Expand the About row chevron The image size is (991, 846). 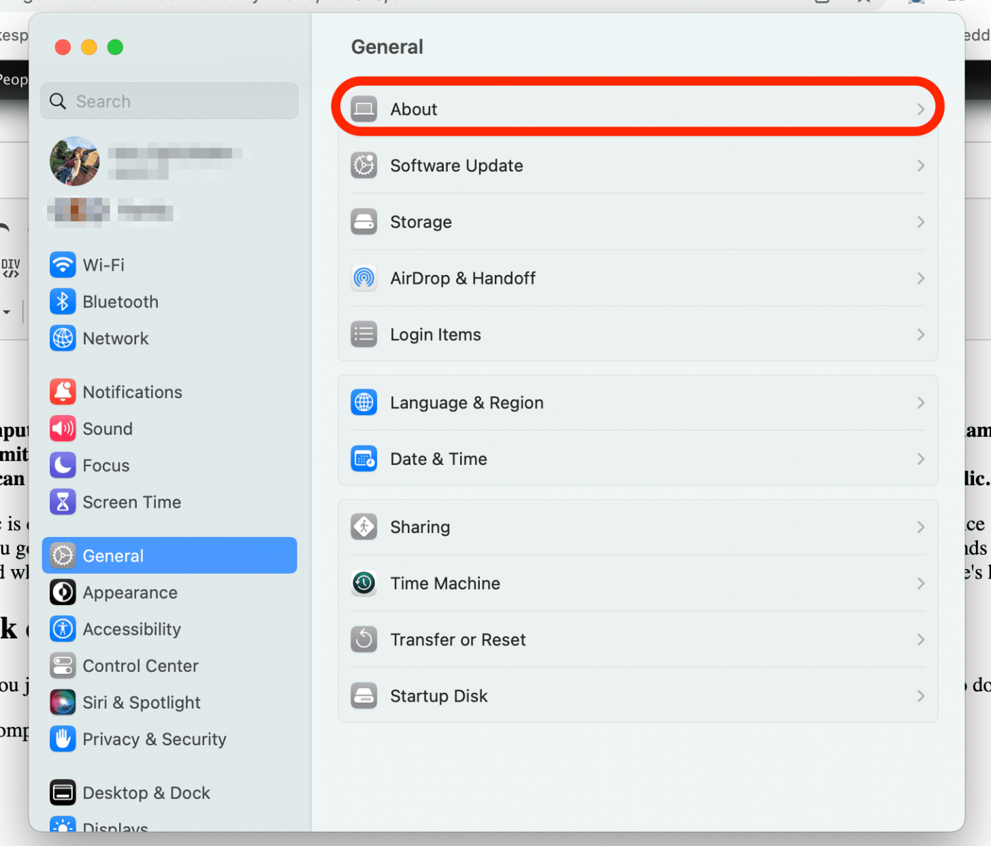pos(920,110)
